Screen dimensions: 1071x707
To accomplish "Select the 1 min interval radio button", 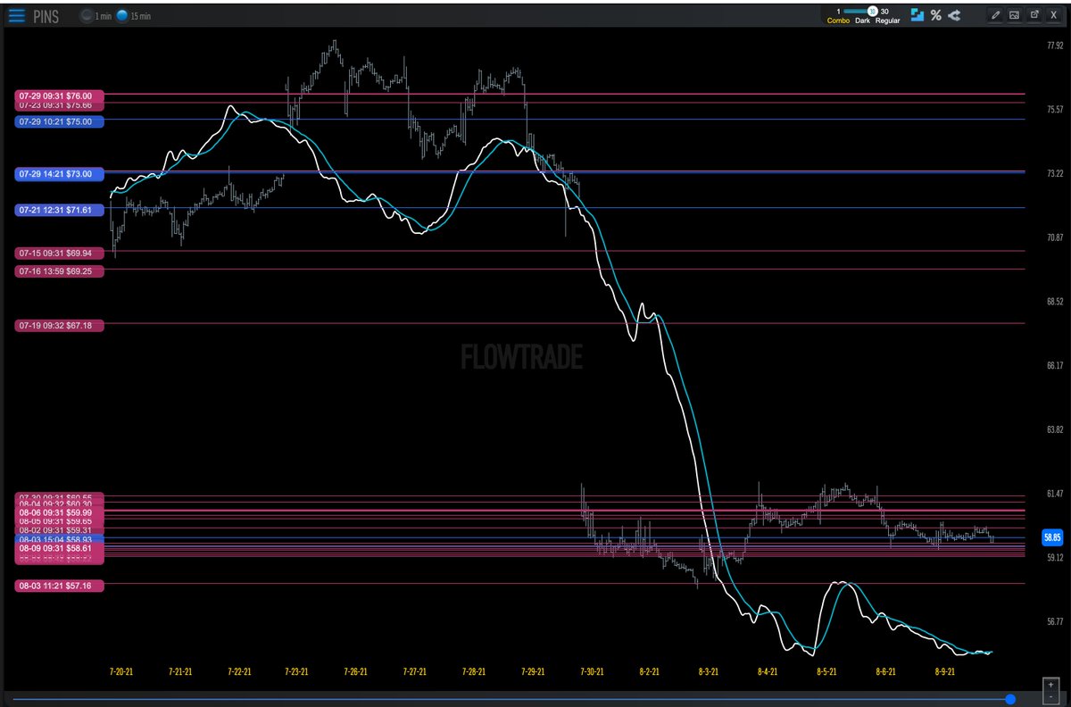I will click(87, 16).
